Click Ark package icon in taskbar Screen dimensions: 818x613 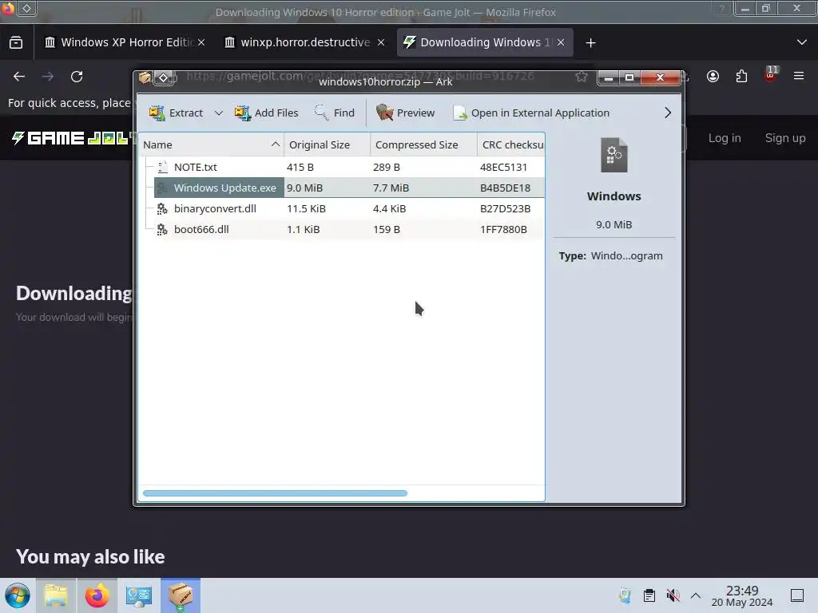(x=180, y=595)
